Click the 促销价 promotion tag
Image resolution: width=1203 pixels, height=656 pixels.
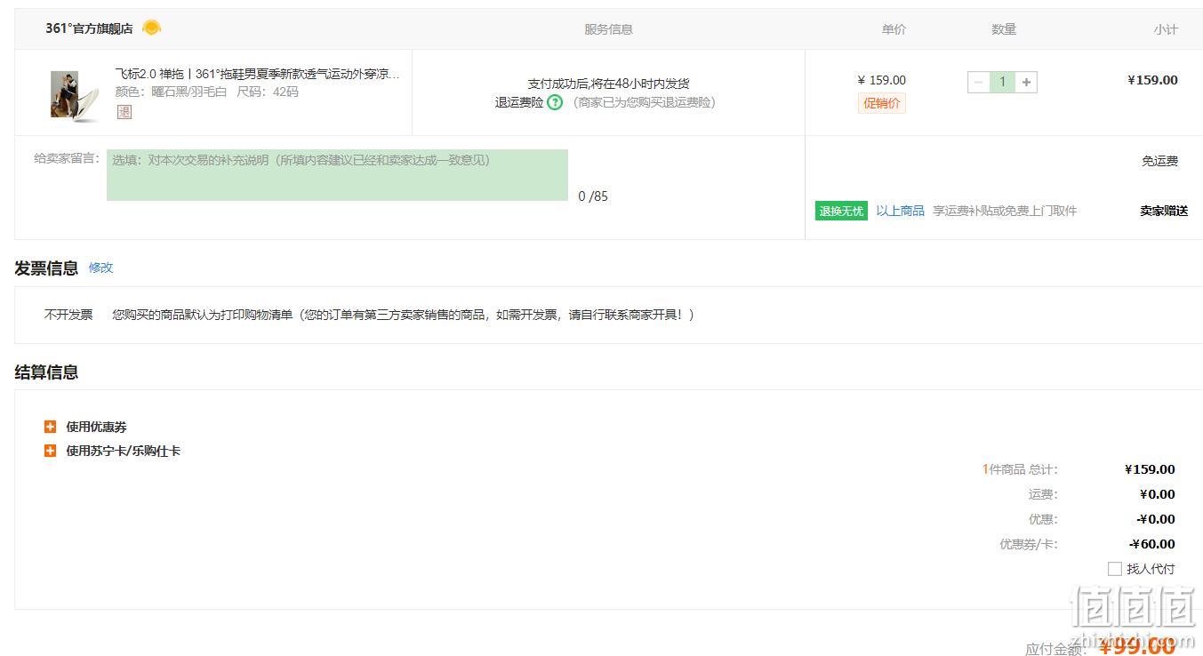[881, 103]
